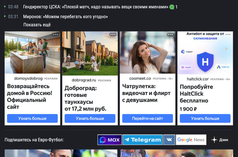Screen dimensions: 238x157
Task: Open the family kitchen ad image
Action: click(32, 52)
